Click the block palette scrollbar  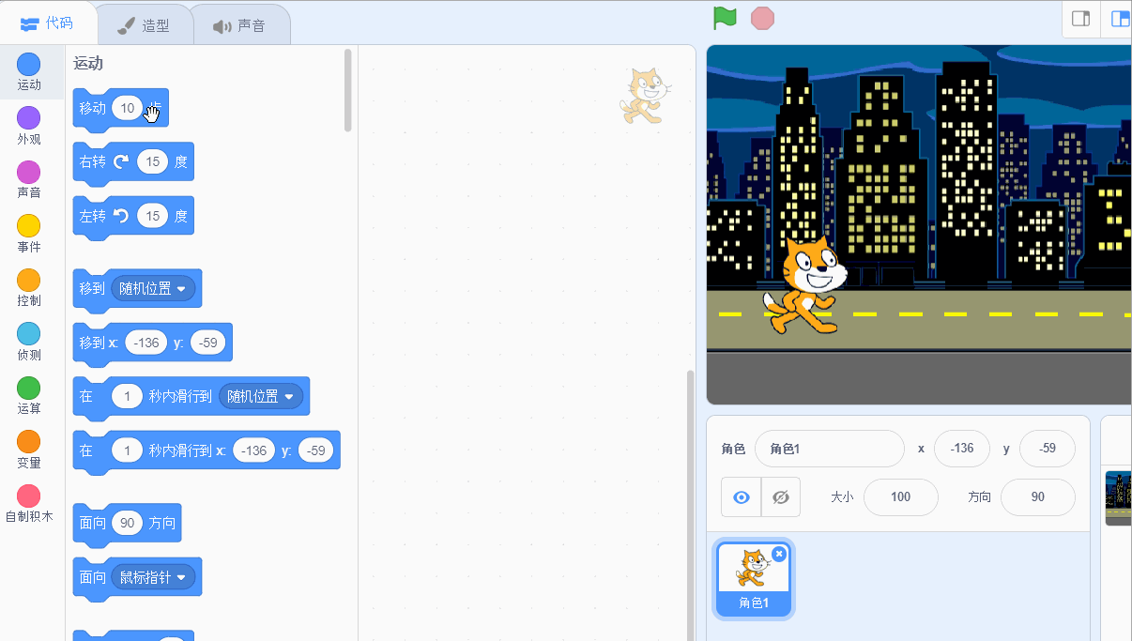(x=348, y=89)
